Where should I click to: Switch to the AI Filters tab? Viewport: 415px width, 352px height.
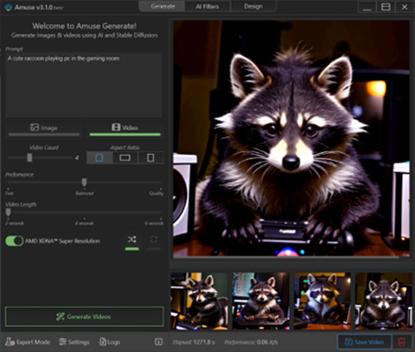point(207,6)
